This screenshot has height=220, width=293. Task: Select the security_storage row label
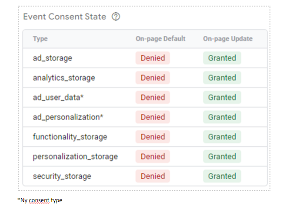tap(62, 176)
